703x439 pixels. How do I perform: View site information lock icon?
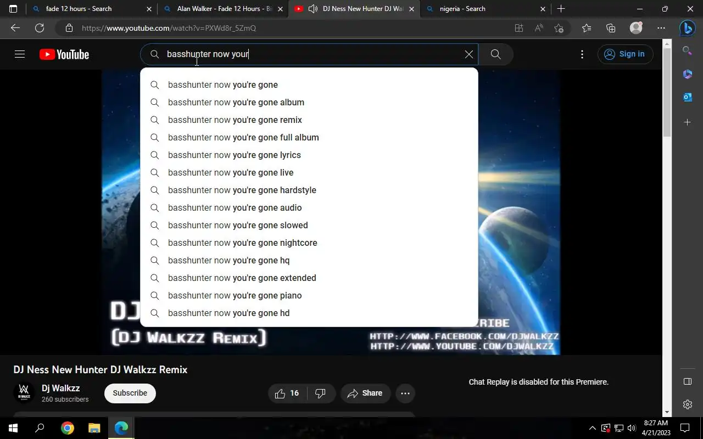click(69, 28)
